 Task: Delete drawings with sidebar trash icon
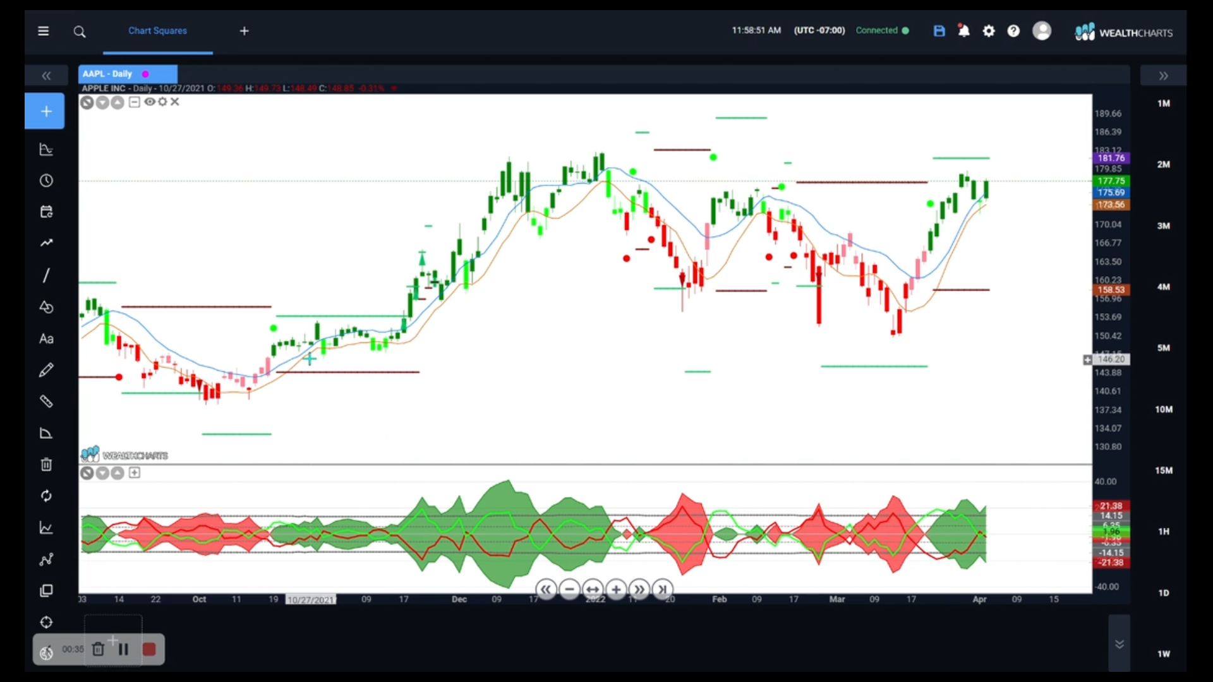click(x=46, y=465)
